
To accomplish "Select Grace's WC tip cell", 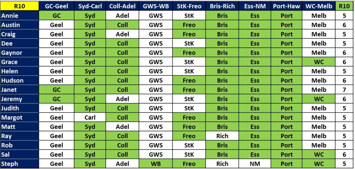I will (319, 62).
